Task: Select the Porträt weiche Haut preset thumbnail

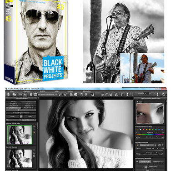Action: (20, 135)
